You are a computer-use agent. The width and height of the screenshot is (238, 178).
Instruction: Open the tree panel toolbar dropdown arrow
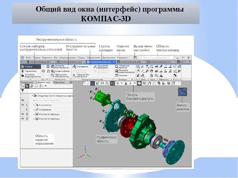pos(46,86)
